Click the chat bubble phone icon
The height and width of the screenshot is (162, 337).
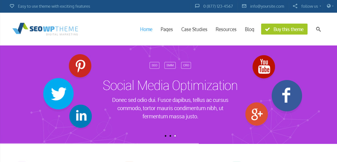point(197,6)
